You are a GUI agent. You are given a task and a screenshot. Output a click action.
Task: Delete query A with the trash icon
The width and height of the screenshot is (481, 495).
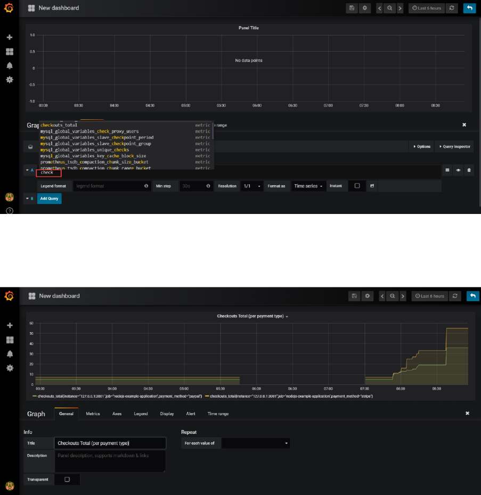(469, 170)
